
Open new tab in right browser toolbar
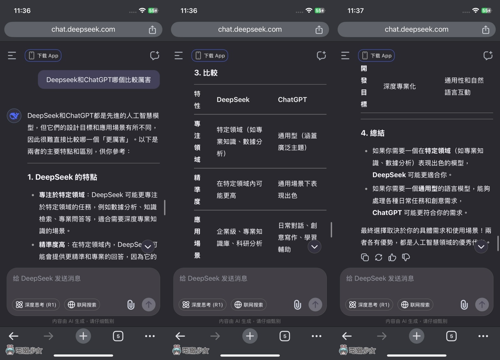[417, 336]
